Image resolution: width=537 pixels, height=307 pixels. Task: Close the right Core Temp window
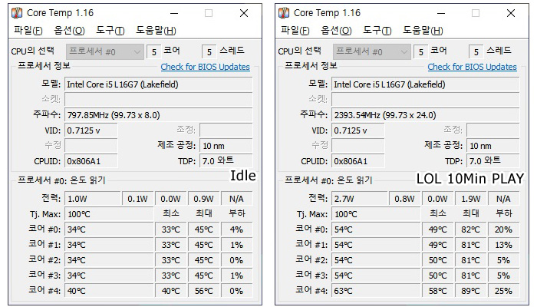[x=511, y=13]
